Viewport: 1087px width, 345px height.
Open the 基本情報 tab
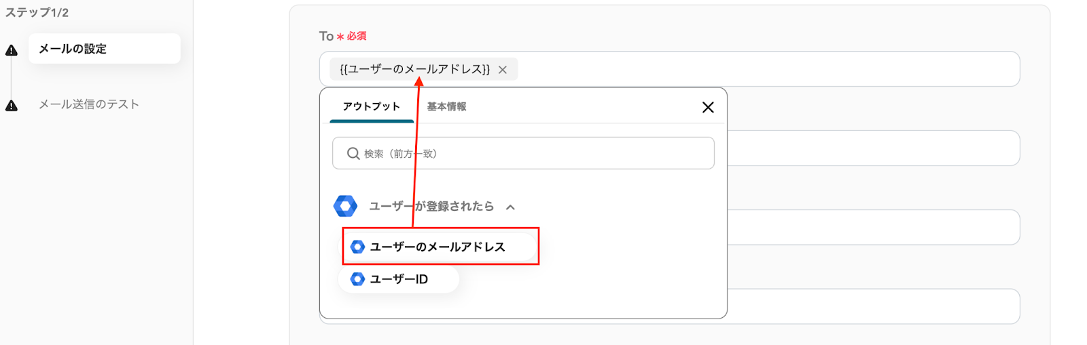click(x=446, y=106)
